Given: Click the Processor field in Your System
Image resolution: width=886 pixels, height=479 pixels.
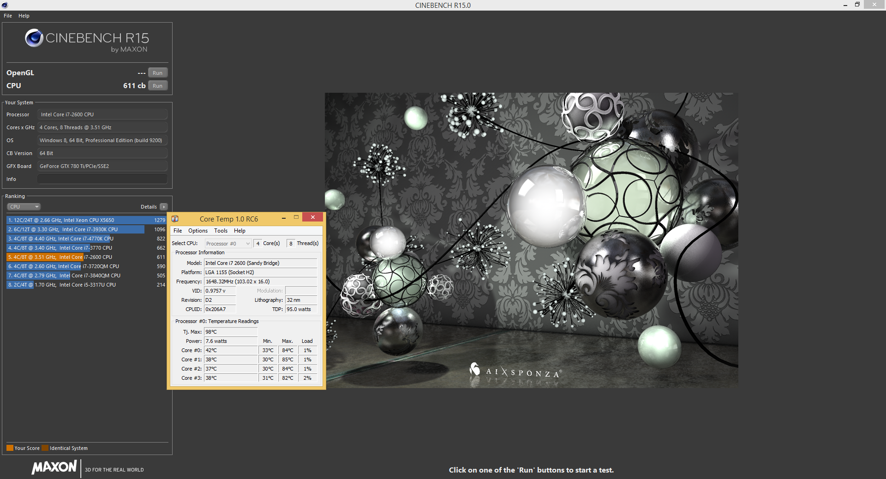Looking at the screenshot, I should 102,114.
